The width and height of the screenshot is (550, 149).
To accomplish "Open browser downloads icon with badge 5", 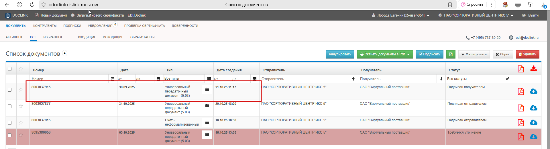I will pos(543,5).
